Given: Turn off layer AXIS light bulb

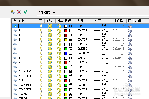Looking at the screenshot, I should point(41,67).
